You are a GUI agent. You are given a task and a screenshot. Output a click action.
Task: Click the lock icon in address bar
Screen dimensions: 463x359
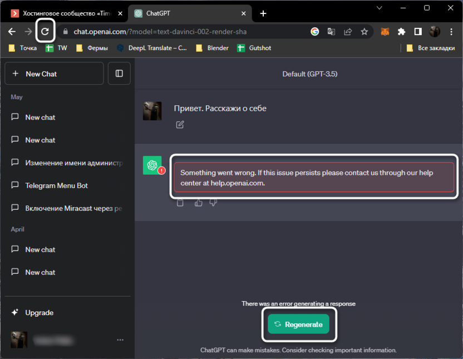pos(66,32)
